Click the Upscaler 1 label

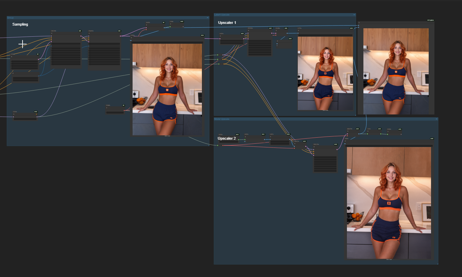227,23
